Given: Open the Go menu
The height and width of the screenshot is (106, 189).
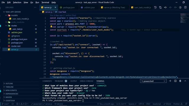Looking at the screenshot, I should 32,2.
